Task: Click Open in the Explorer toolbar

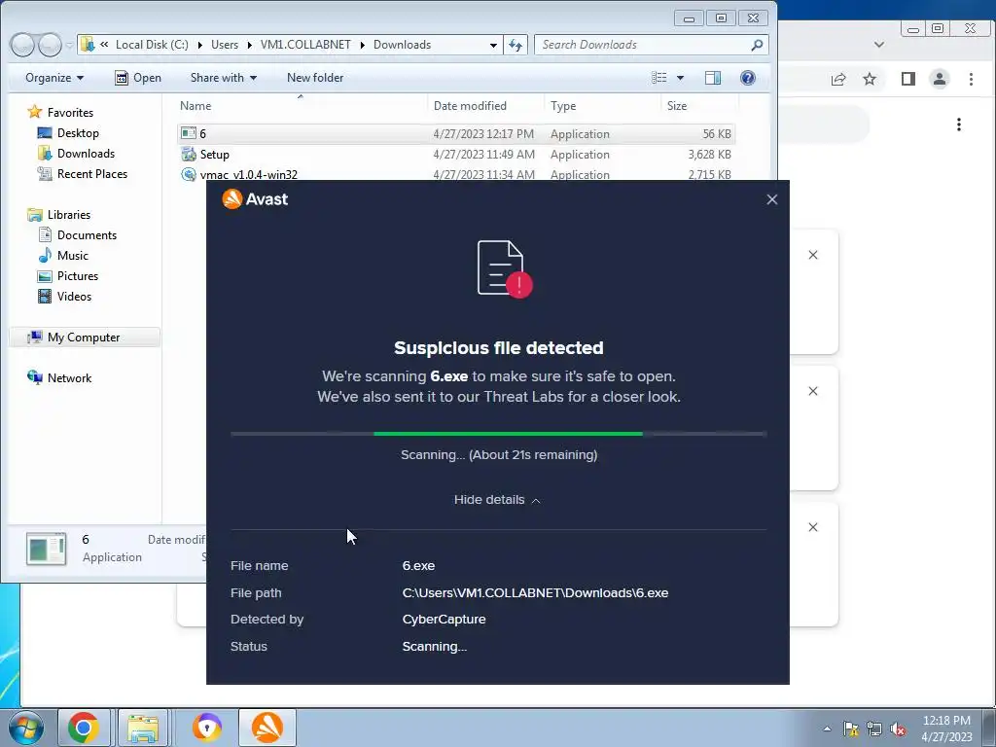Action: click(x=138, y=78)
